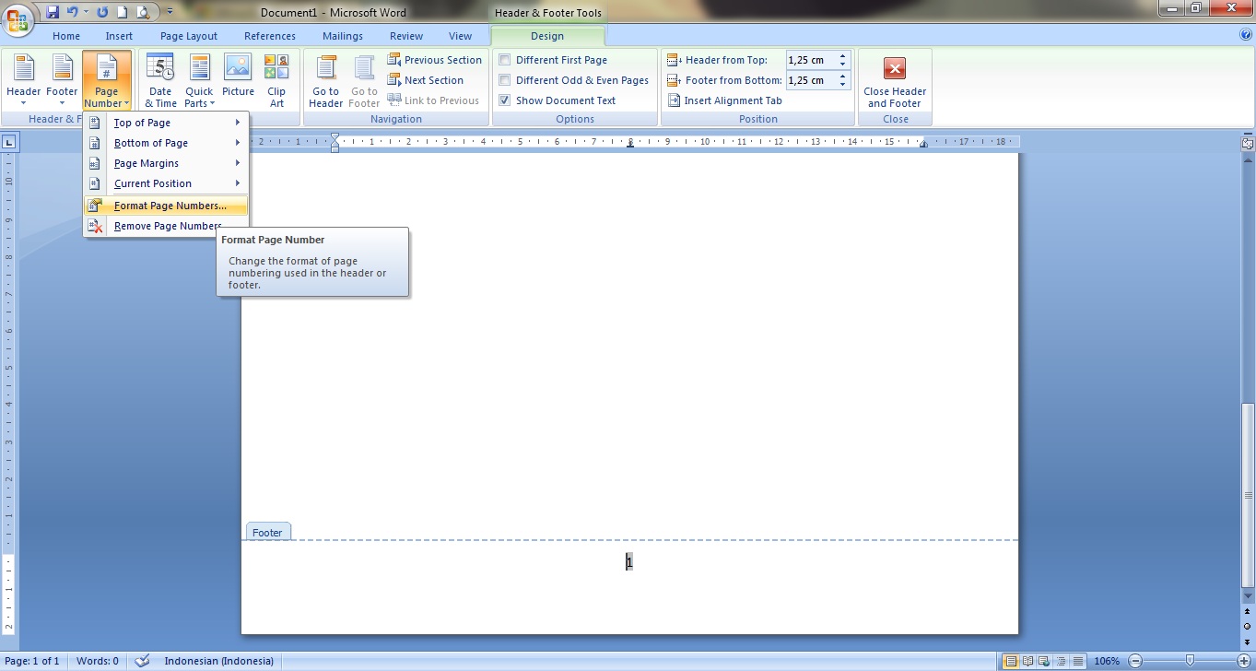Screen dimensions: 1256x671
Task: Go to Previous Section
Action: click(x=435, y=60)
